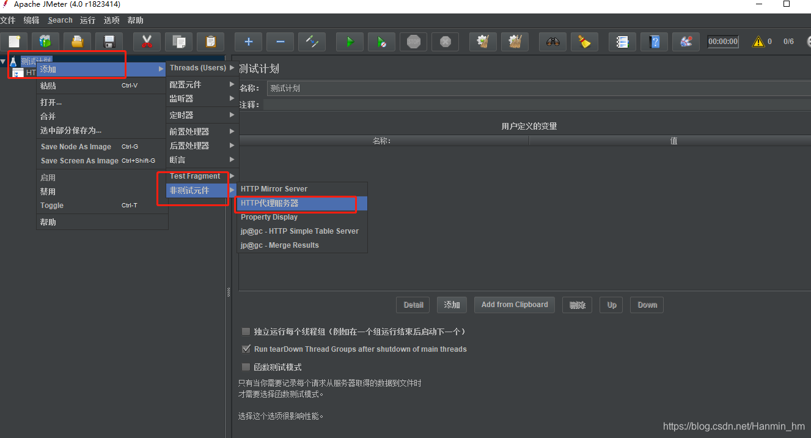811x438 pixels.
Task: Choose 打开... in context menu
Action: click(101, 102)
